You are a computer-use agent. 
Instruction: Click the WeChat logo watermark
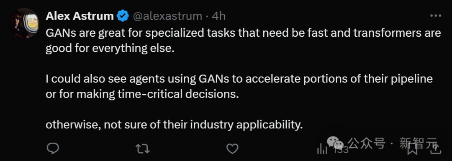coord(335,142)
